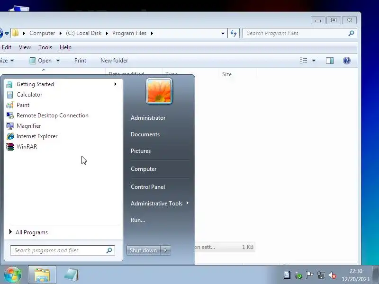Viewport: 379px width, 284px height.
Task: Click the Explorer search magnifier icon
Action: click(x=351, y=33)
